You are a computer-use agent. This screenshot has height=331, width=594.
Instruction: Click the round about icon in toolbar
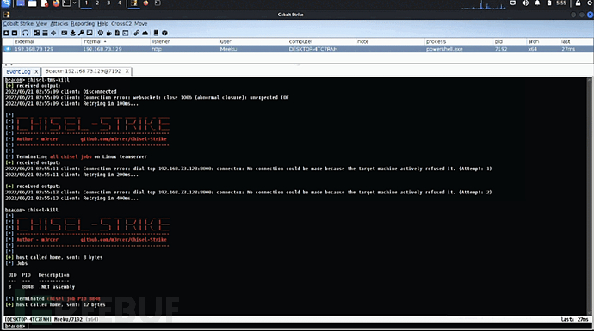pyautogui.click(x=164, y=33)
